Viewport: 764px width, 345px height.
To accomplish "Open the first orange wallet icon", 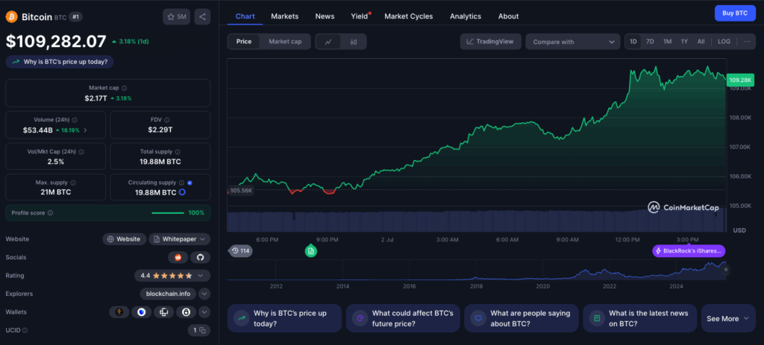I will pos(119,312).
